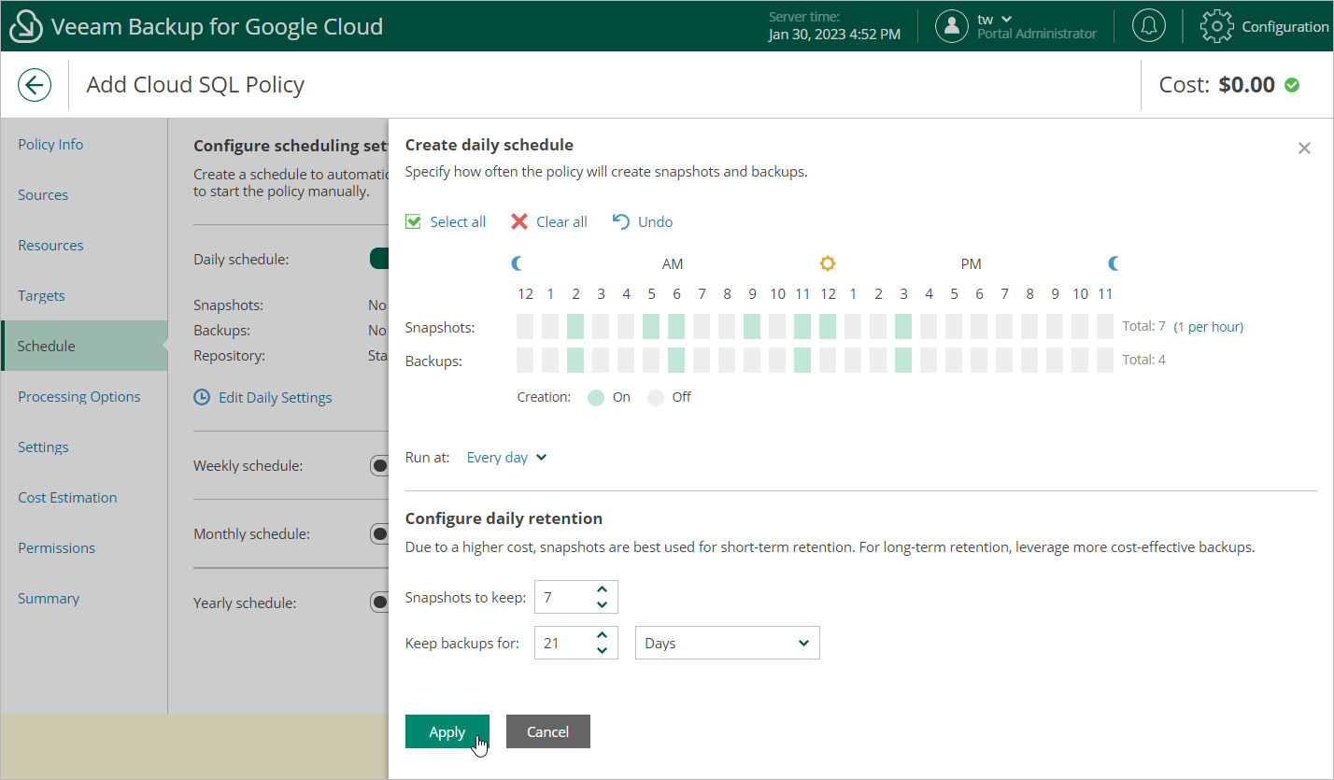The image size is (1334, 780).
Task: Focus the Keep backups for number field
Action: click(576, 643)
